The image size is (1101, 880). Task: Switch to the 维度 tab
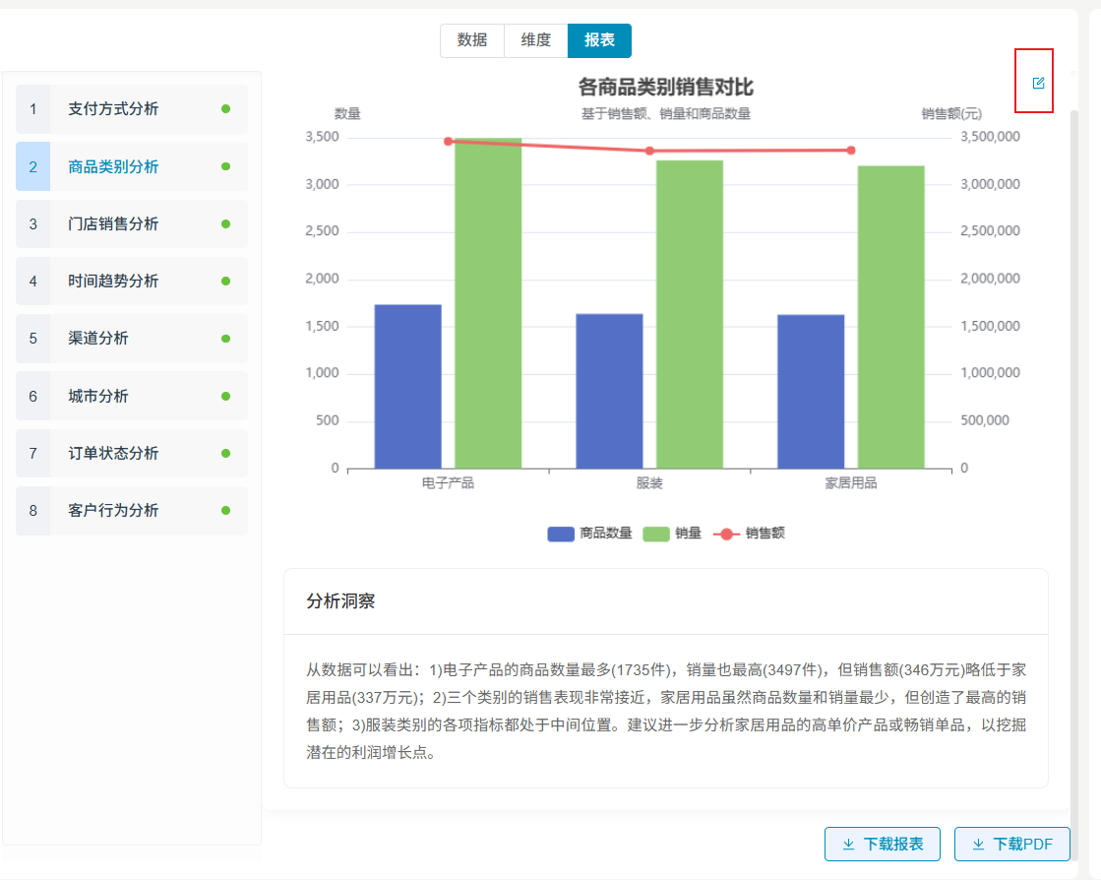pos(536,40)
